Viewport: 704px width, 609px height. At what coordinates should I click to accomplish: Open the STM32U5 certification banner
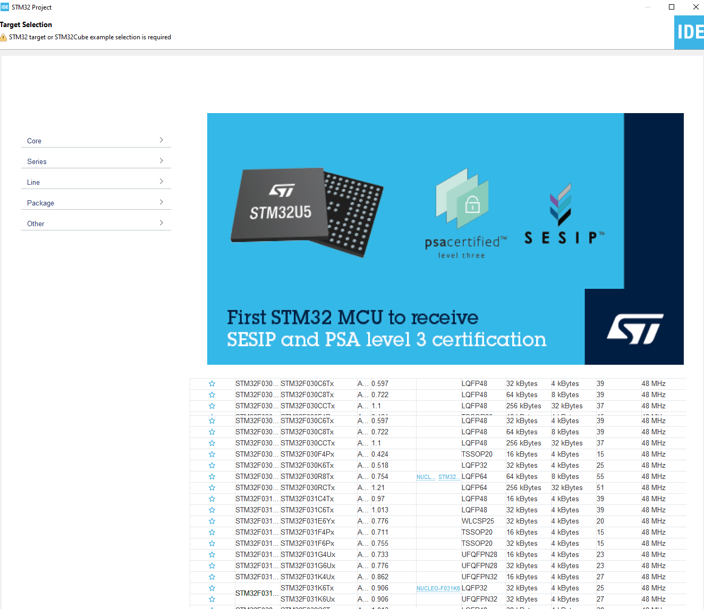point(445,239)
